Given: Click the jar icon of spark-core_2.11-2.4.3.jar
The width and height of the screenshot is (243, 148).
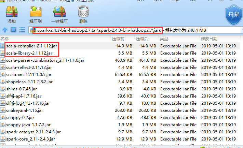Looking at the screenshot, I should tap(3, 139).
